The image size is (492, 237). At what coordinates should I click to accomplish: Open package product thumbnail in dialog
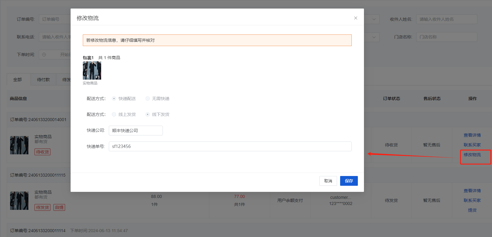(92, 70)
